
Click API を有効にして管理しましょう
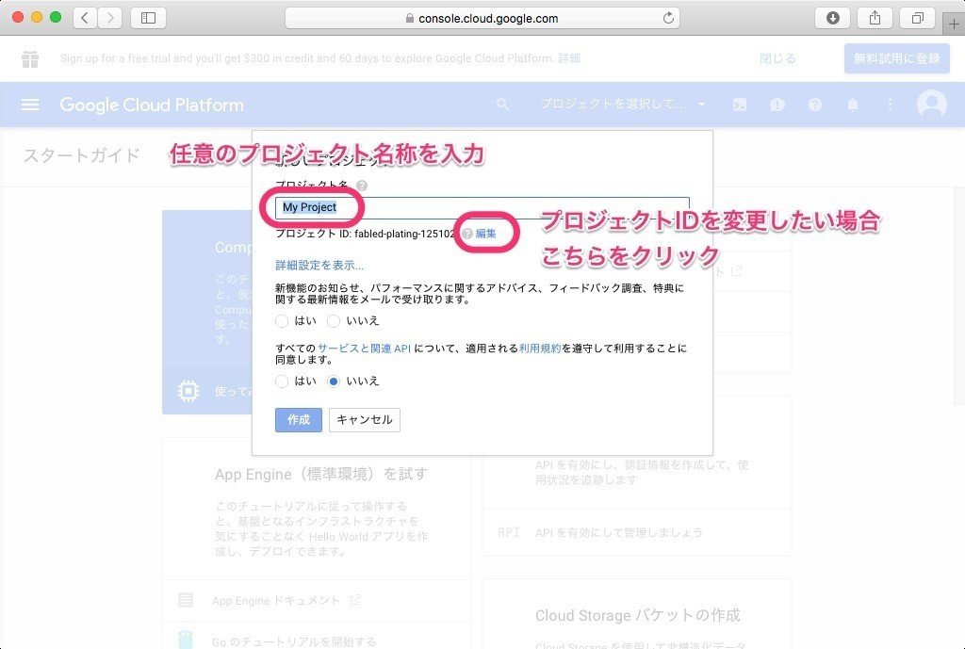point(618,533)
